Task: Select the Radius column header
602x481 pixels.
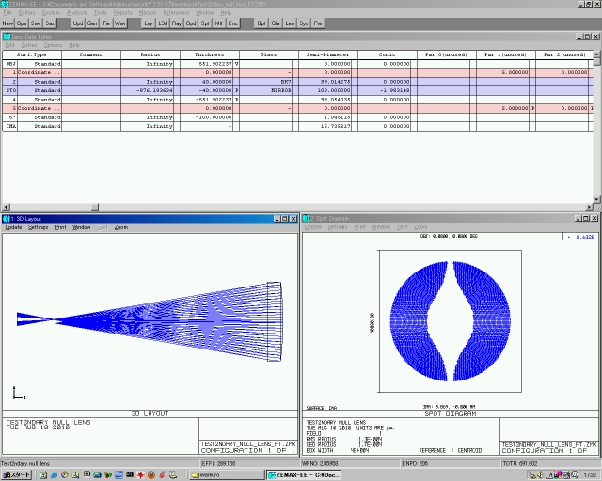Action: [x=150, y=54]
